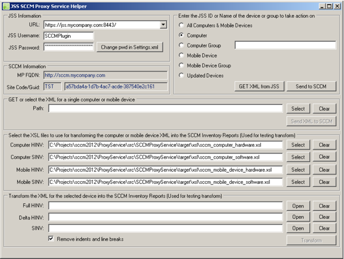Clear the XML Path field
This screenshot has height=259, width=344.
coord(325,109)
